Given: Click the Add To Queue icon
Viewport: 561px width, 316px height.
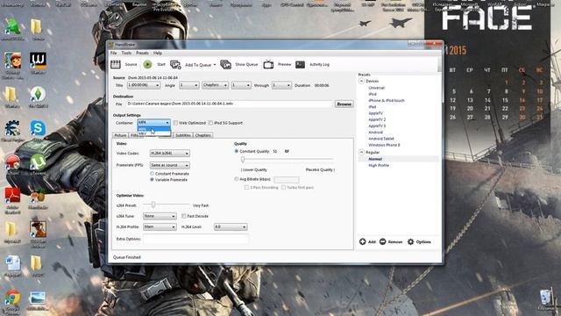Looking at the screenshot, I should pos(175,64).
